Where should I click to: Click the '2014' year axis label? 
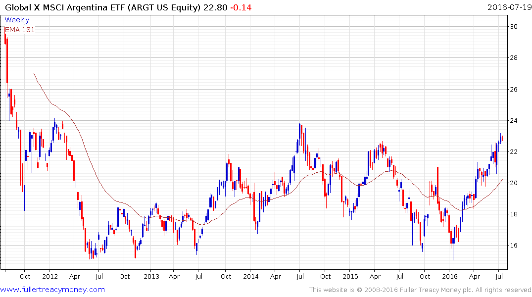(251, 276)
